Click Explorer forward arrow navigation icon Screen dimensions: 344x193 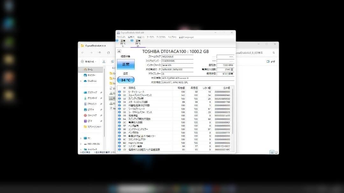(91, 53)
